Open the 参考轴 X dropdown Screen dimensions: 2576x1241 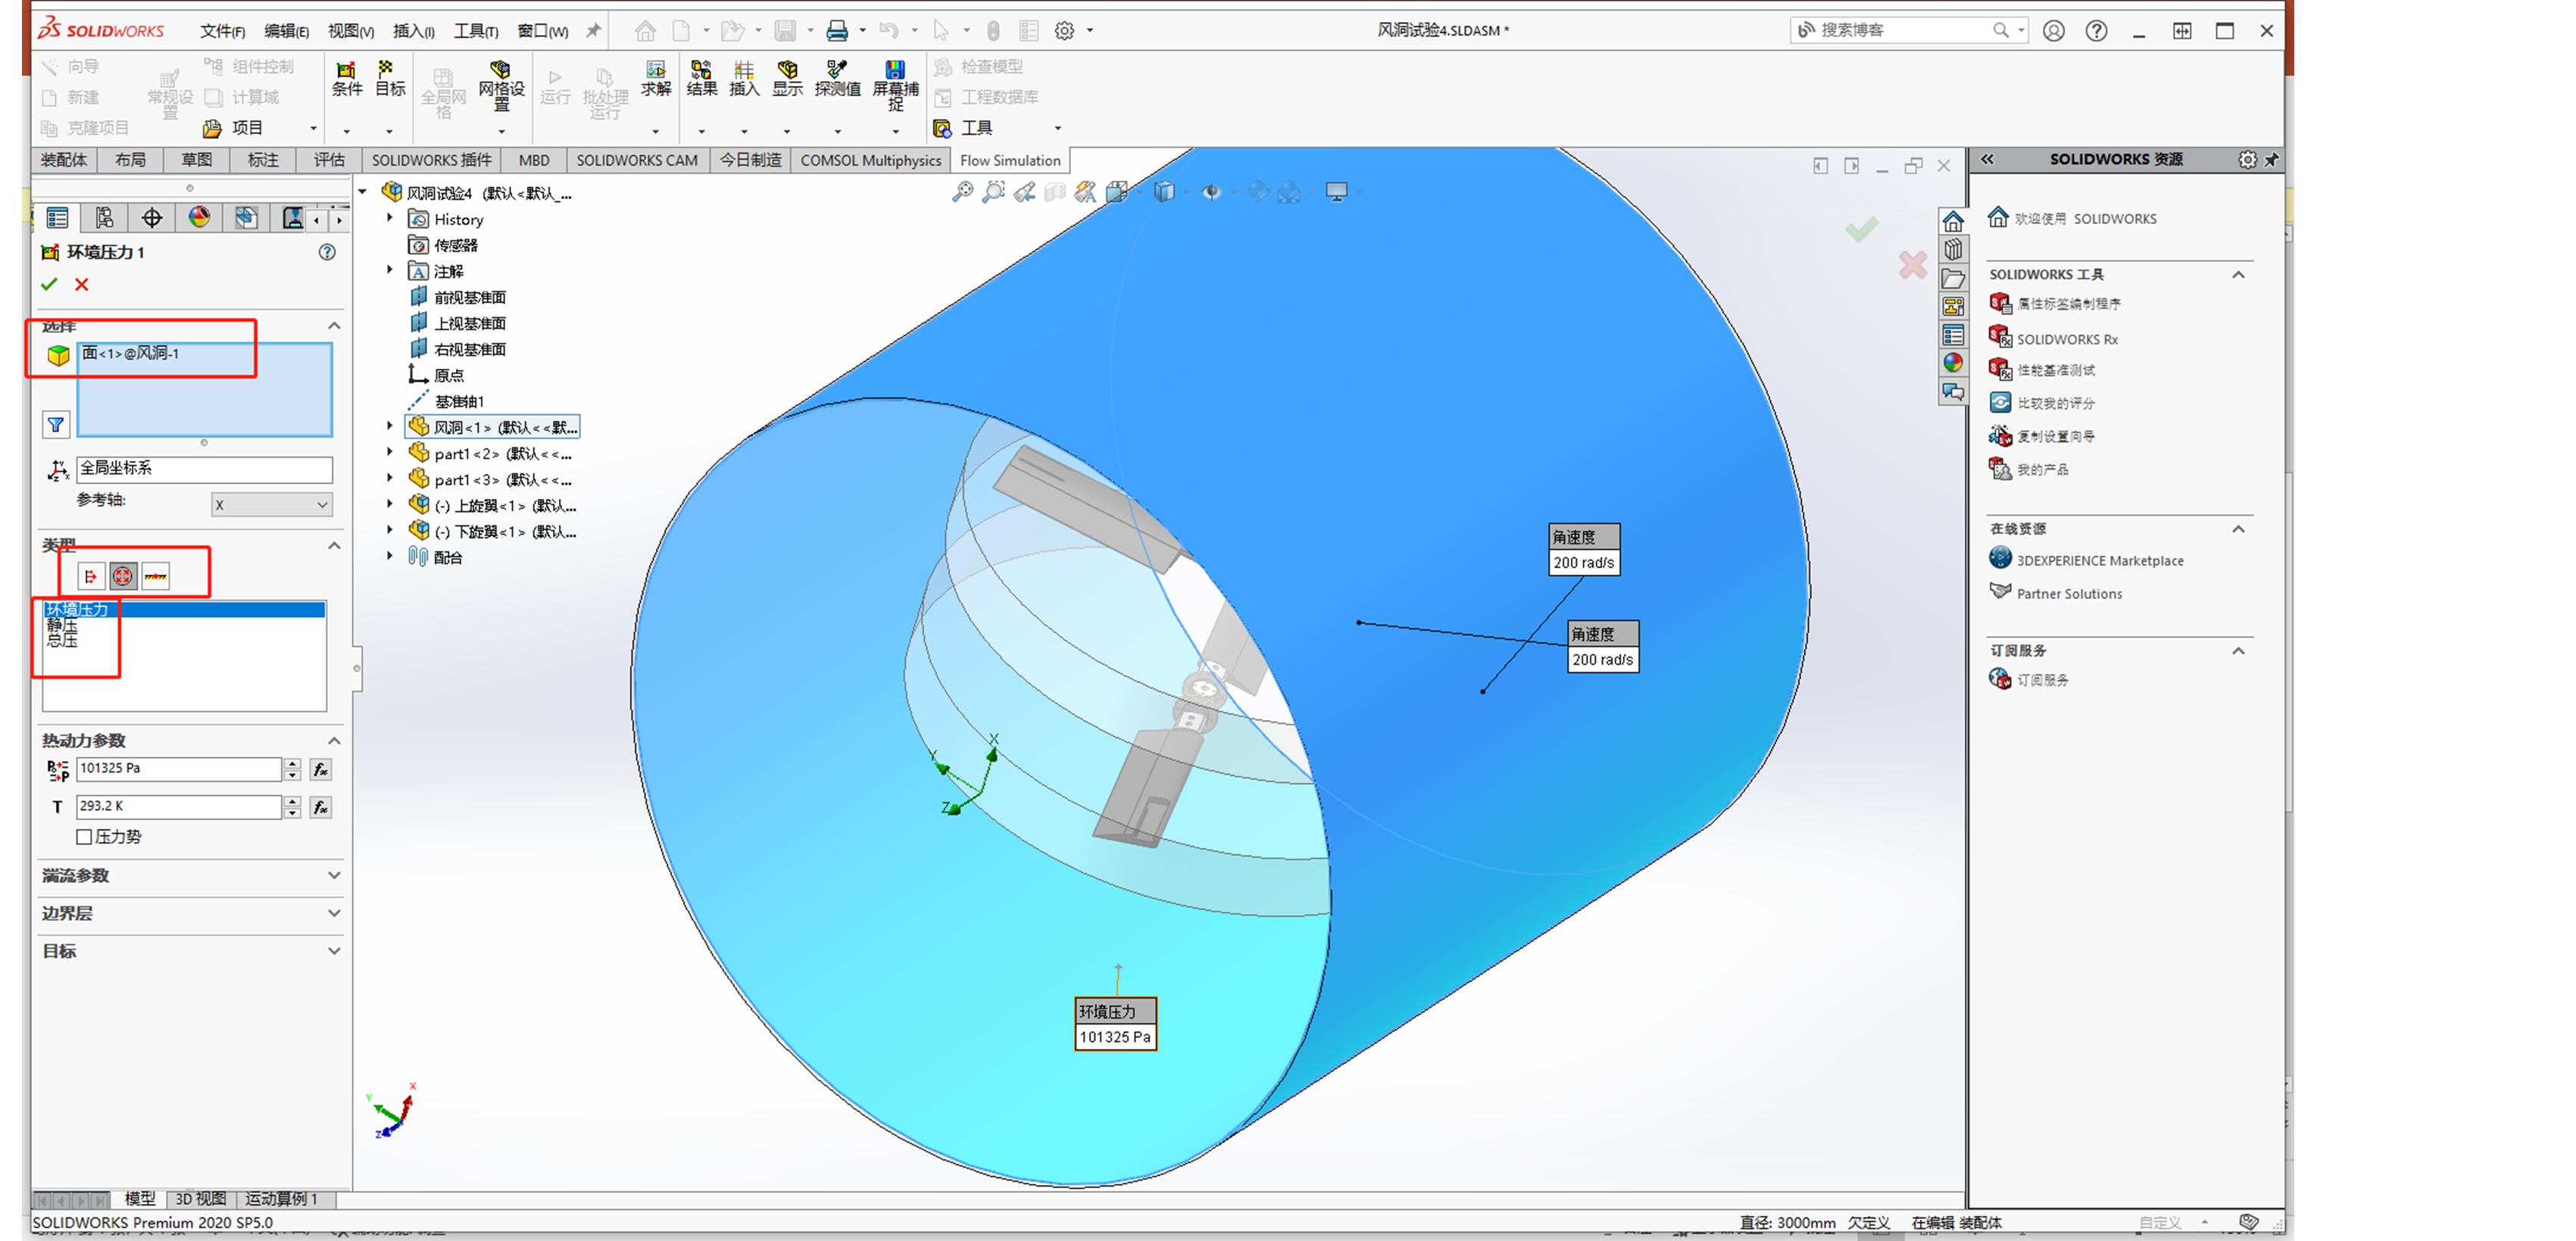coord(321,504)
